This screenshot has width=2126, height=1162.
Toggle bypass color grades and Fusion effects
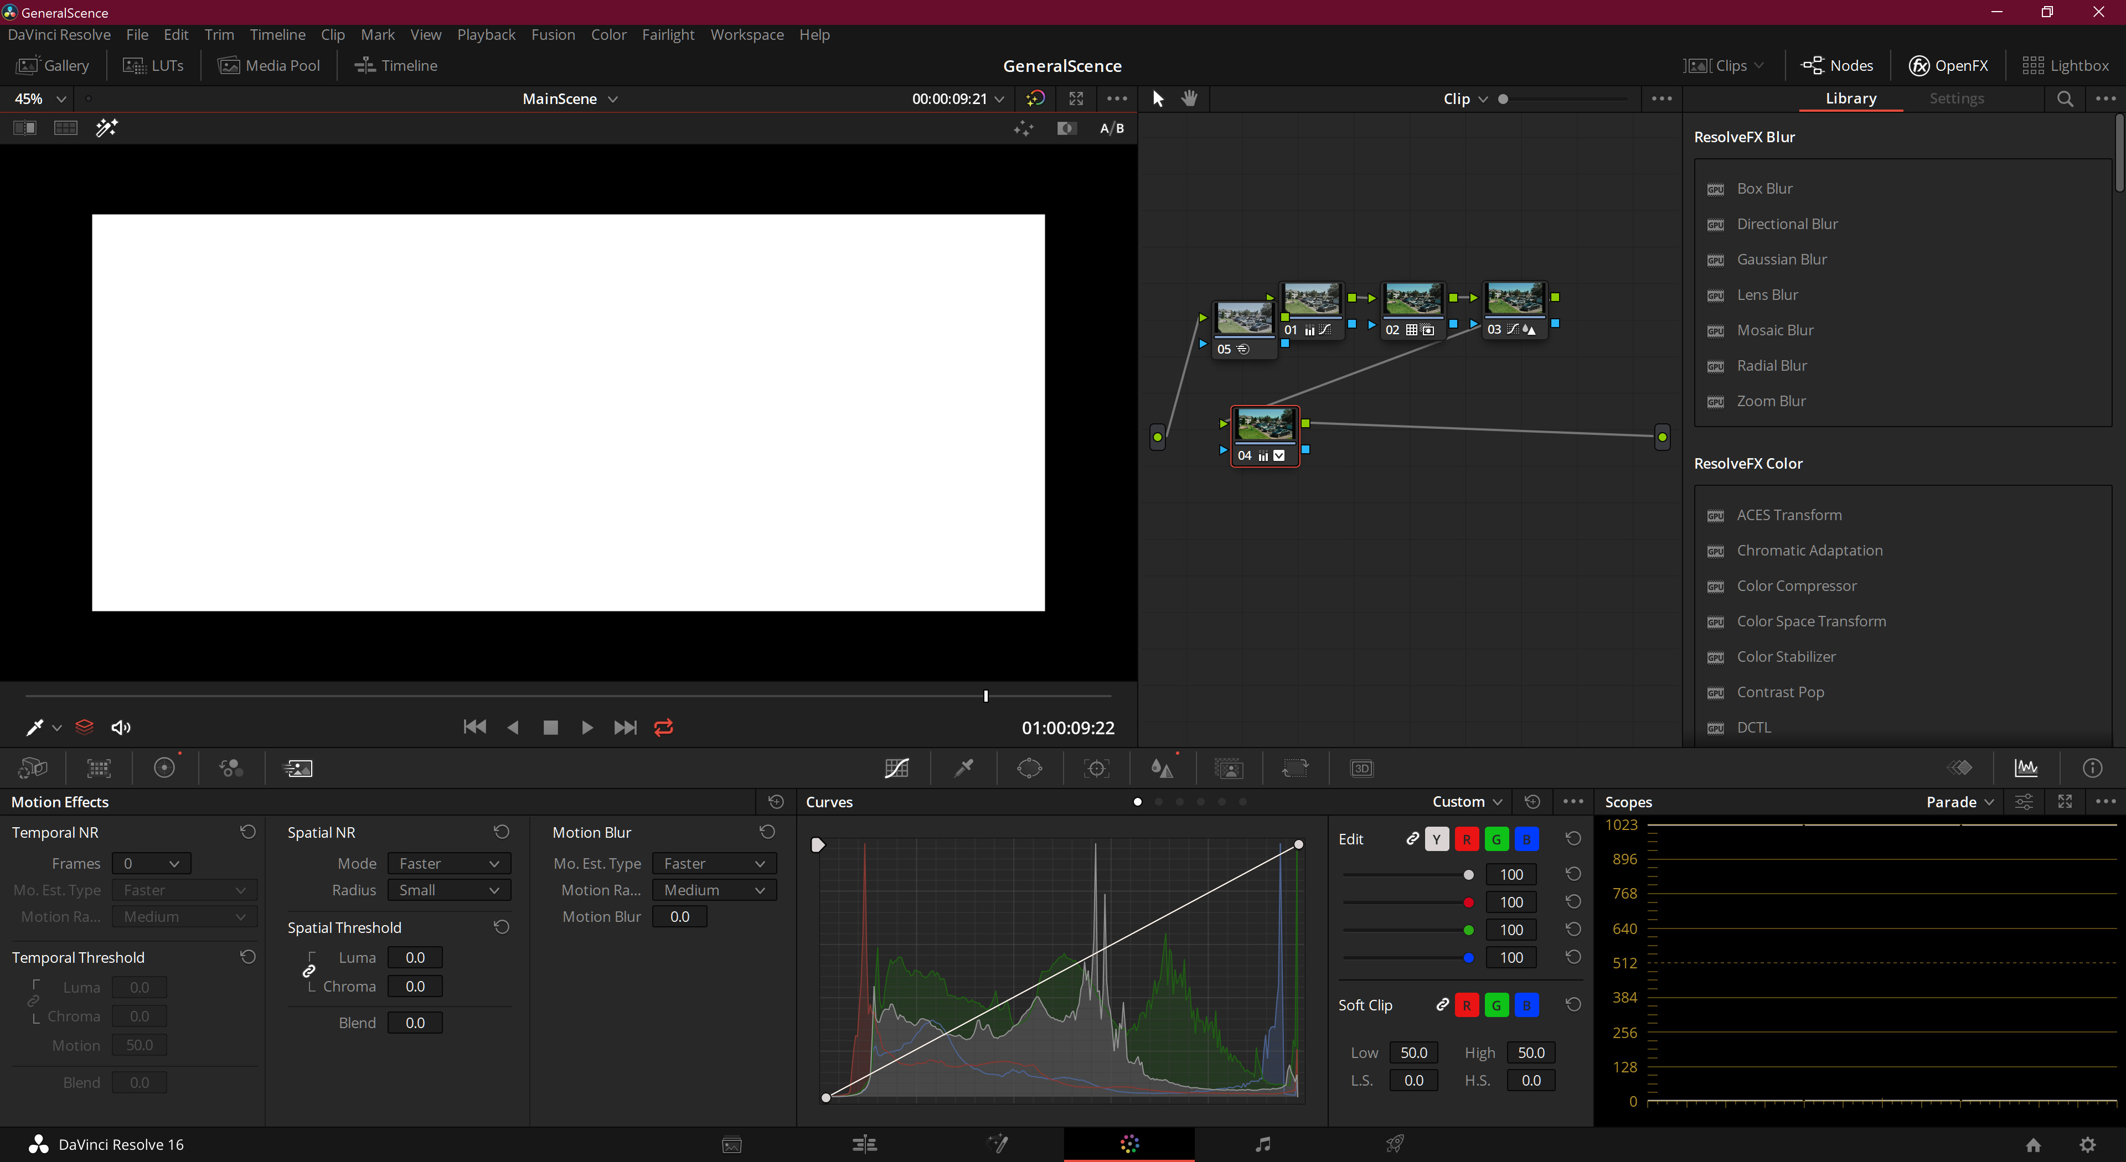(x=1035, y=99)
